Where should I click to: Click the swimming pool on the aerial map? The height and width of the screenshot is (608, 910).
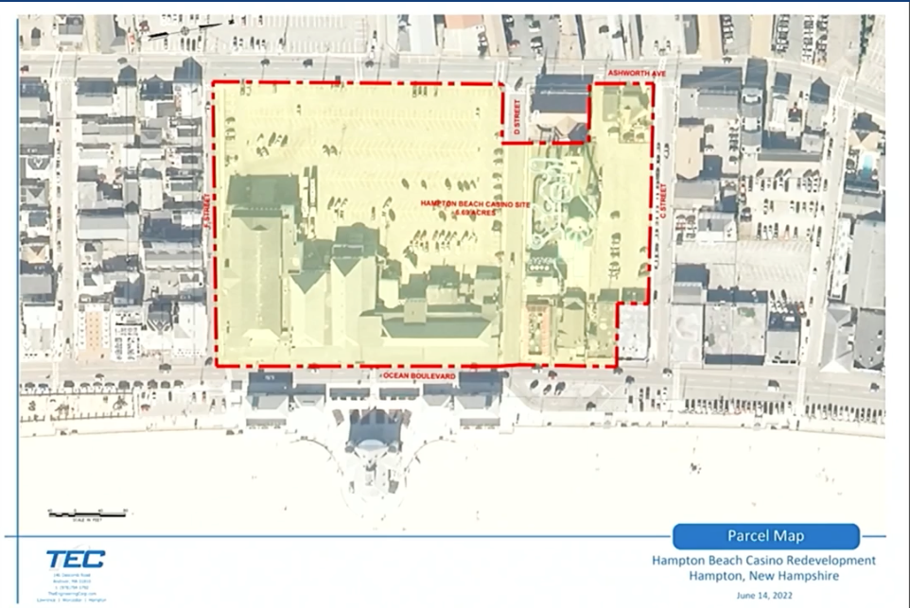click(x=867, y=162)
